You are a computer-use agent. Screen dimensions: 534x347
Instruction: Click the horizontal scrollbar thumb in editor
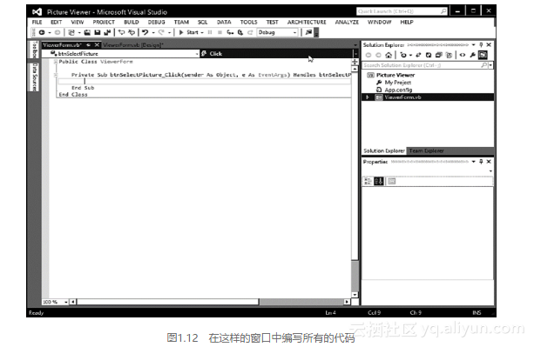168,302
